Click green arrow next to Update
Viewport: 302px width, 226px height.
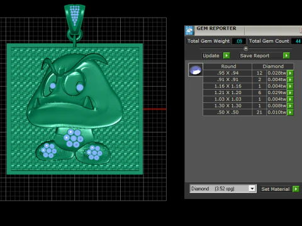[226, 56]
